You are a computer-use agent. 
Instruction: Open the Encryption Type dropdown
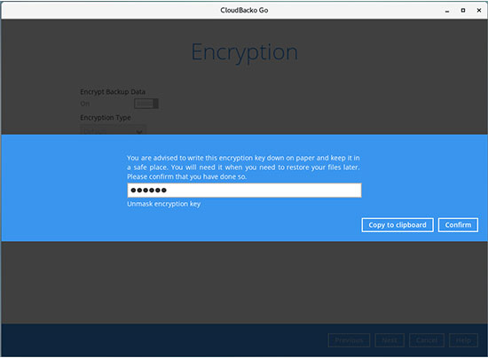[x=113, y=130]
